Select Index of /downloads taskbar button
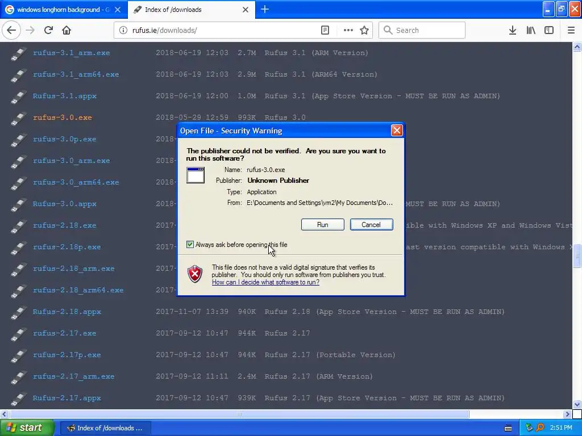 [x=105, y=428]
